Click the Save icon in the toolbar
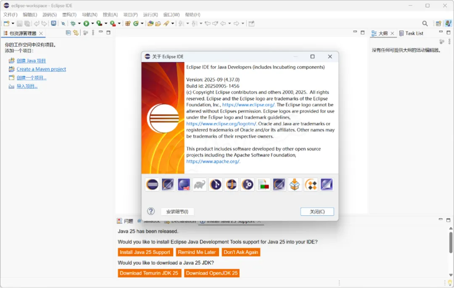The width and height of the screenshot is (454, 288). click(x=19, y=24)
